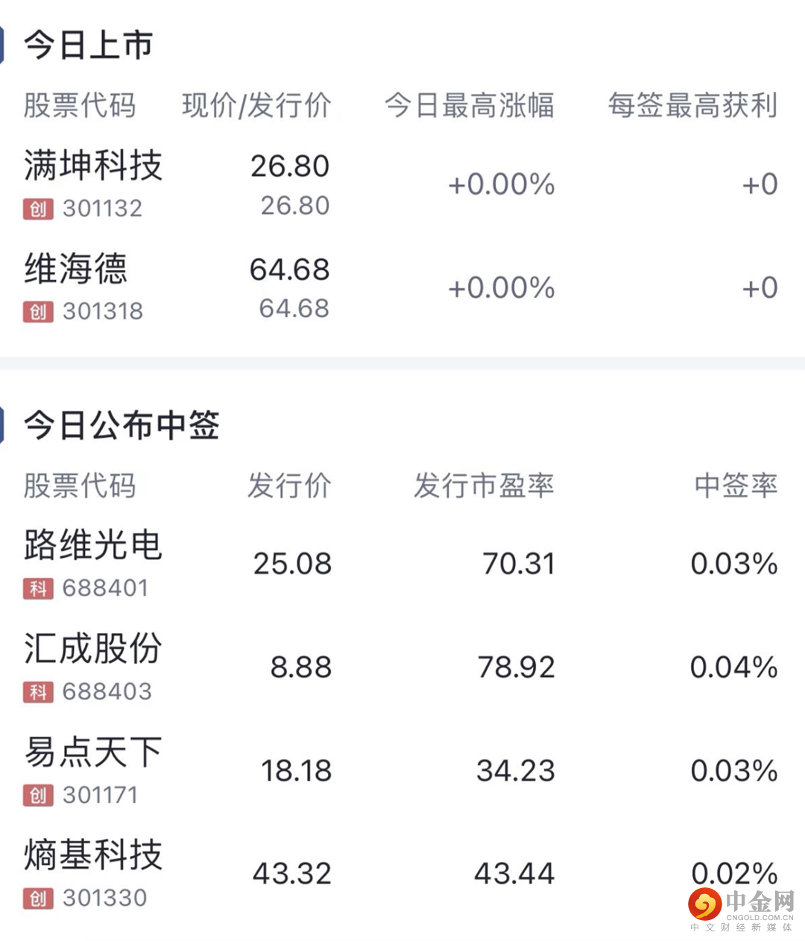Screen dimensions: 805x941
Task: View the 易点天下 stock entry
Action: (93, 752)
